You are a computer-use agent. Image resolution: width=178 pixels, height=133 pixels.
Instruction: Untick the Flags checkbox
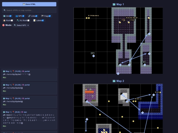[50, 16]
